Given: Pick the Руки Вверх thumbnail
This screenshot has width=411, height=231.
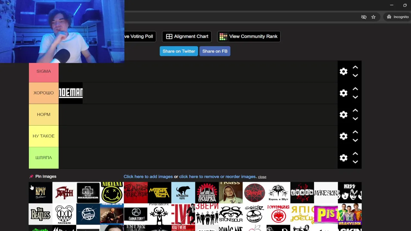Looking at the screenshot, I should (x=159, y=214).
